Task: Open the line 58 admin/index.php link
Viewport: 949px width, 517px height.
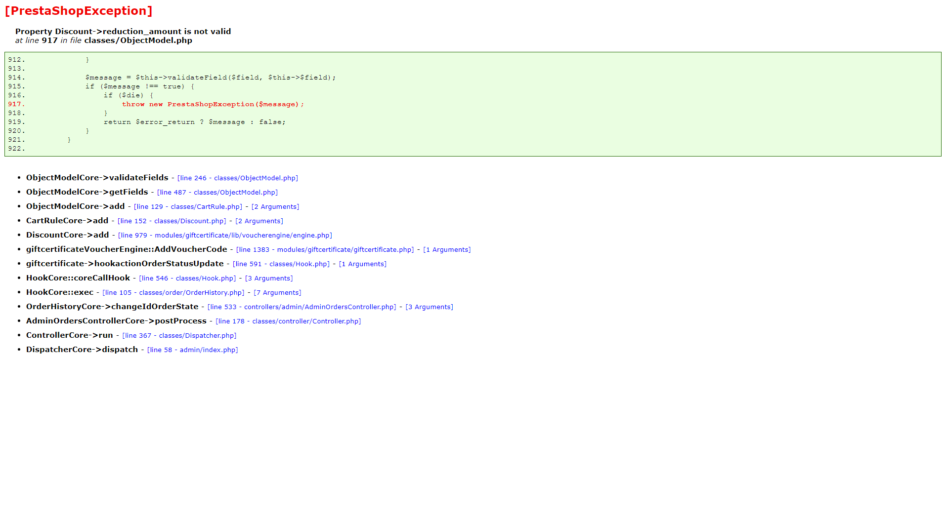Action: click(193, 350)
